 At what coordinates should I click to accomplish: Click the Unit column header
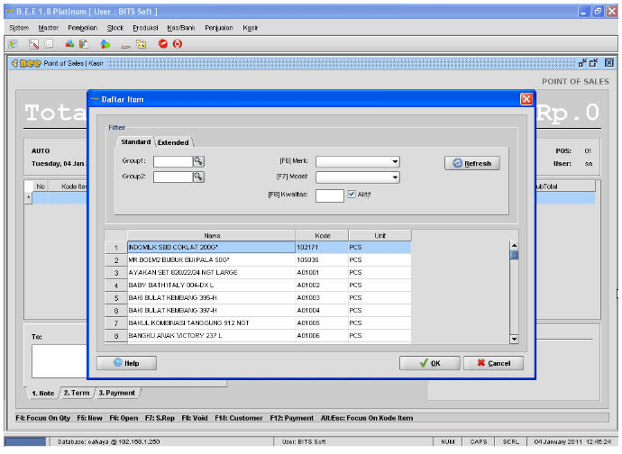point(380,235)
